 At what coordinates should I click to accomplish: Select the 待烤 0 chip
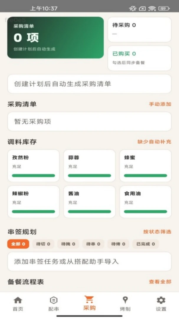[x=118, y=244]
